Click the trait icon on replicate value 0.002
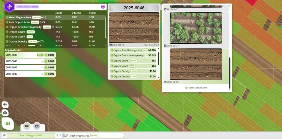Viewport: 282px width, 139px height. tap(46, 74)
